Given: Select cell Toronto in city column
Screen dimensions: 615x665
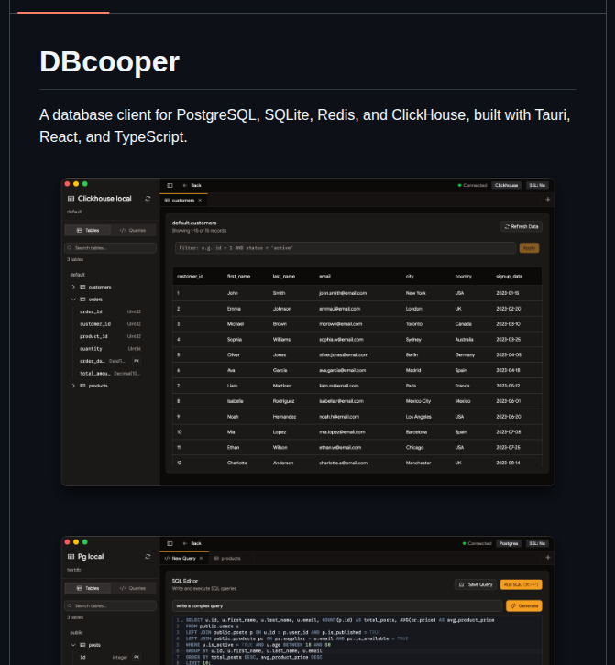Looking at the screenshot, I should [414, 324].
